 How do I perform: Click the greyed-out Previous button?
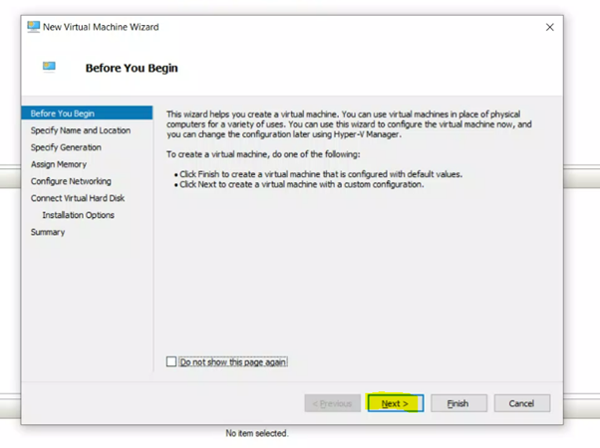[332, 403]
